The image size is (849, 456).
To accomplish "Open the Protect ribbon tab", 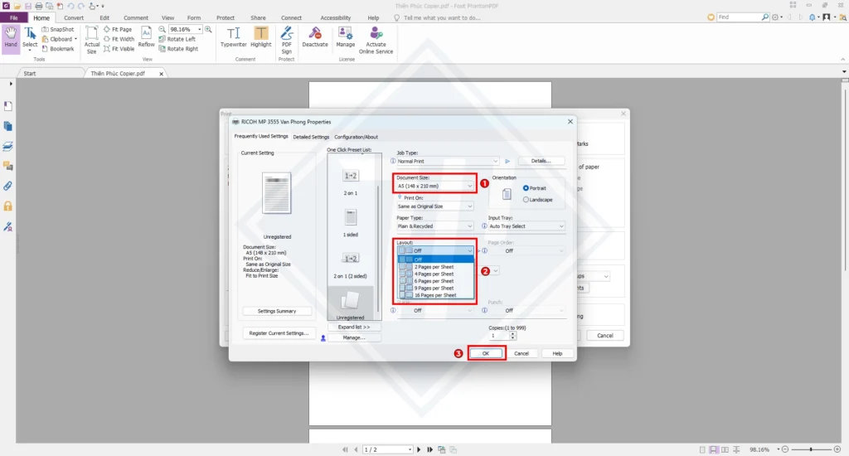I will click(226, 18).
